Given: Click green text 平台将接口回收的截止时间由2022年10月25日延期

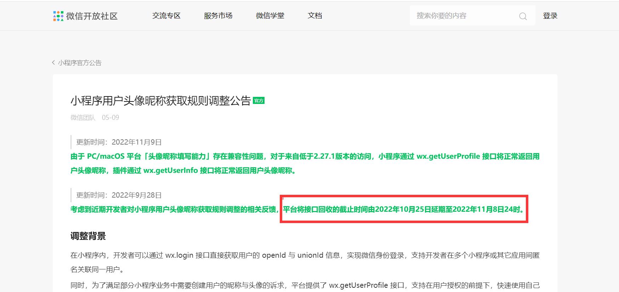Looking at the screenshot, I should tap(404, 209).
